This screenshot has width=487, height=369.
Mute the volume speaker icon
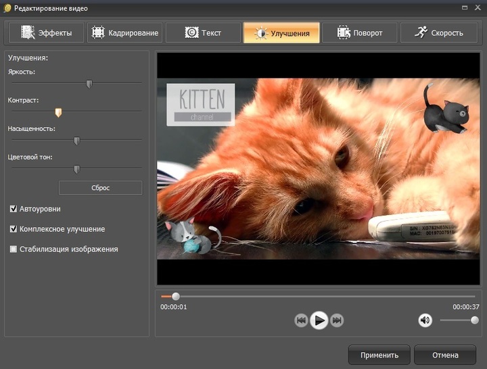425,320
